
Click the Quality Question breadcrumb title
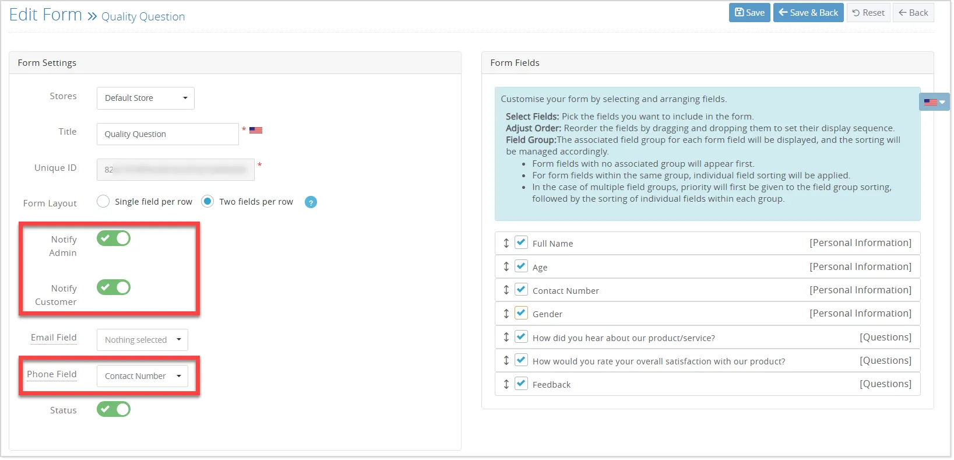coord(143,17)
